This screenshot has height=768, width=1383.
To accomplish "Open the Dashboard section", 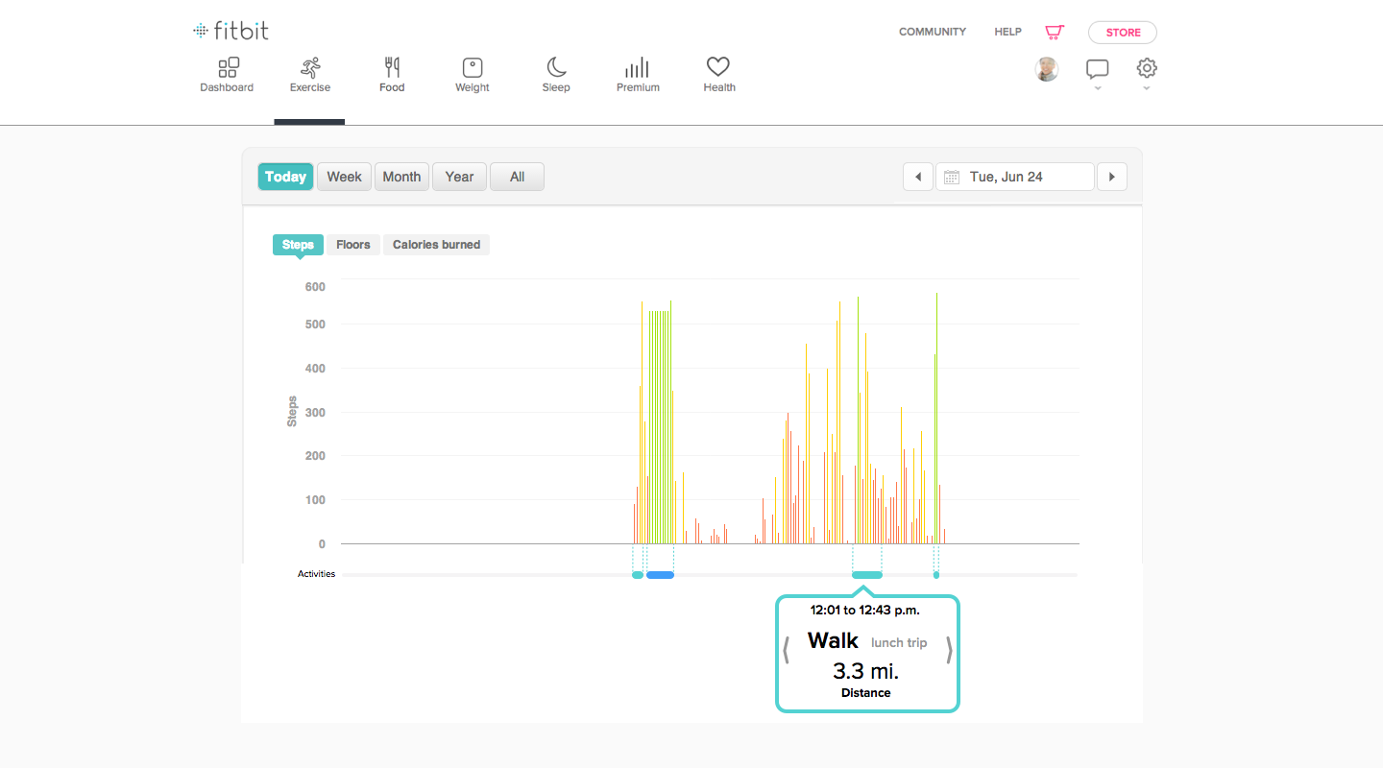I will point(227,75).
